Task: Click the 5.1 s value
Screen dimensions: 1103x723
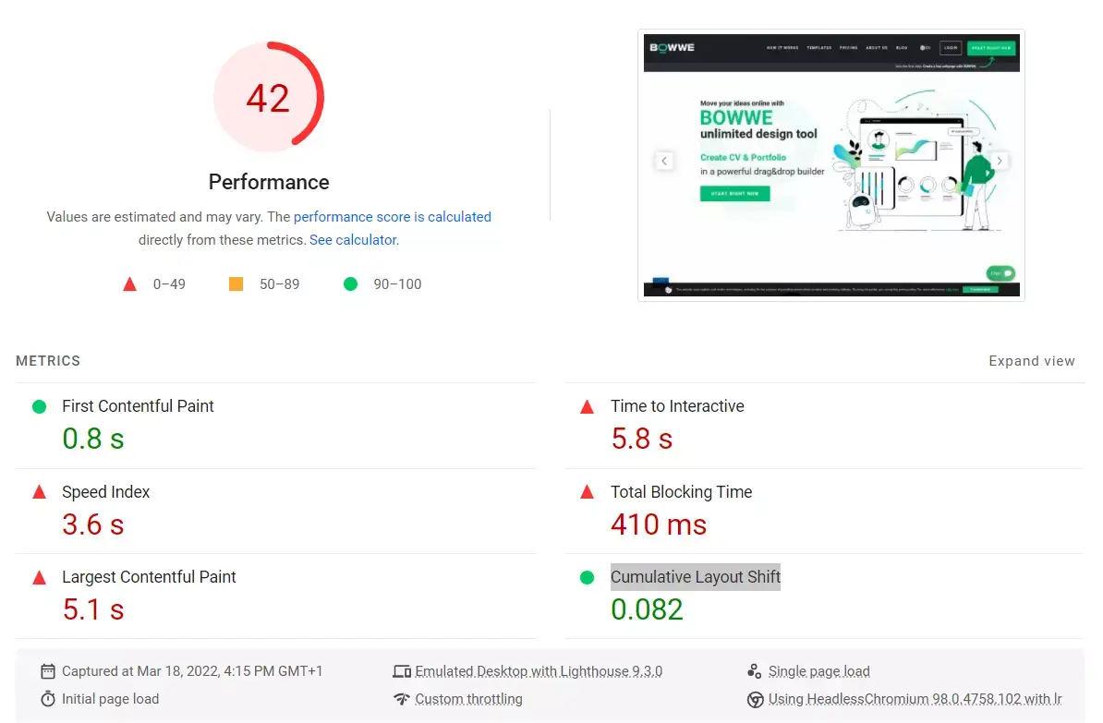Action: 93,609
